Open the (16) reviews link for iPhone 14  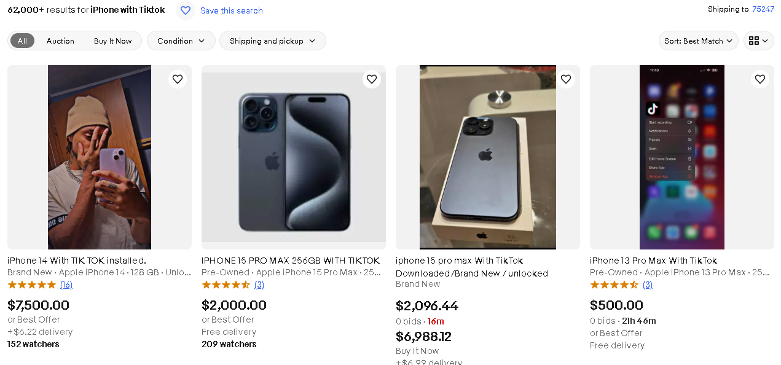pyautogui.click(x=66, y=285)
